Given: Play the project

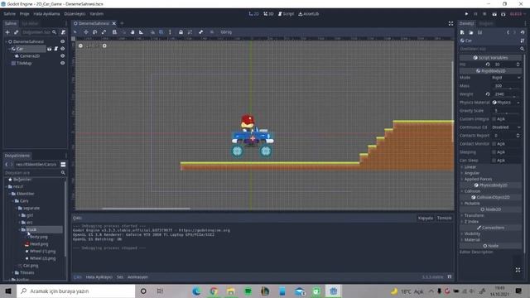Looking at the screenshot, I should 466,14.
